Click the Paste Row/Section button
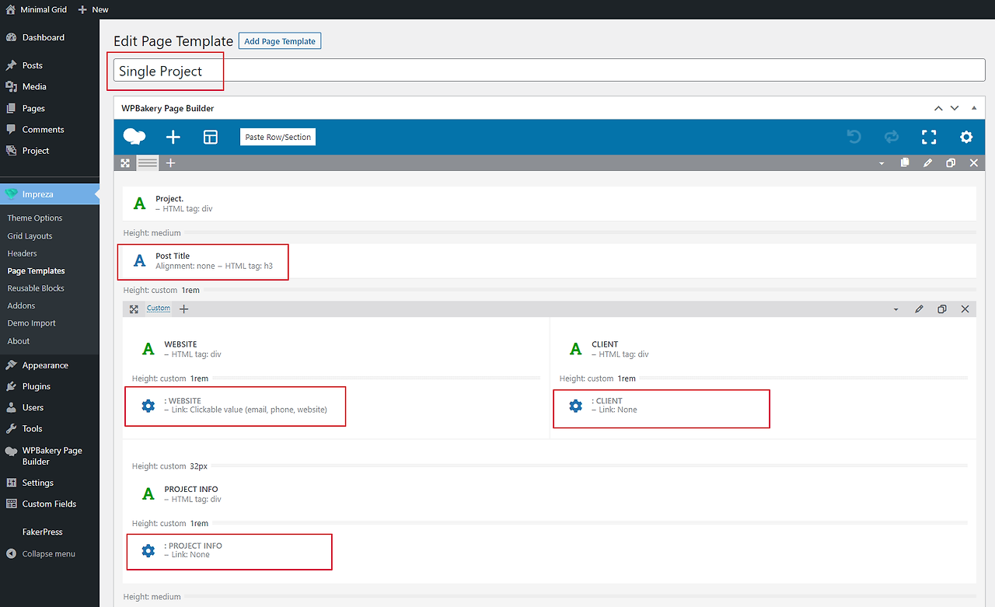The image size is (995, 607). click(278, 137)
